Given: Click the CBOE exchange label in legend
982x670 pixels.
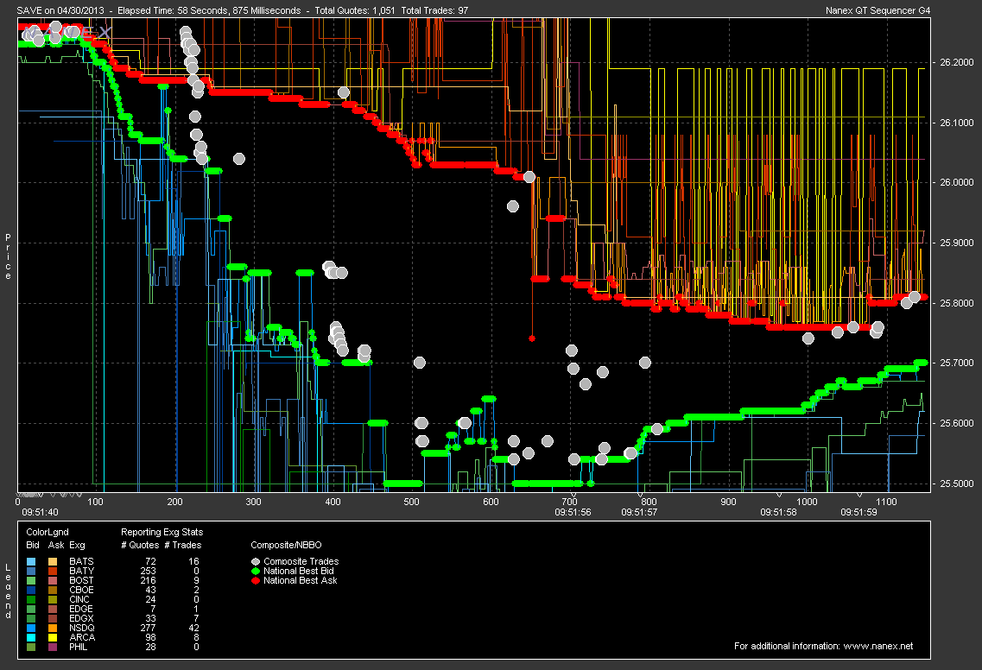Looking at the screenshot, I should pos(81,590).
